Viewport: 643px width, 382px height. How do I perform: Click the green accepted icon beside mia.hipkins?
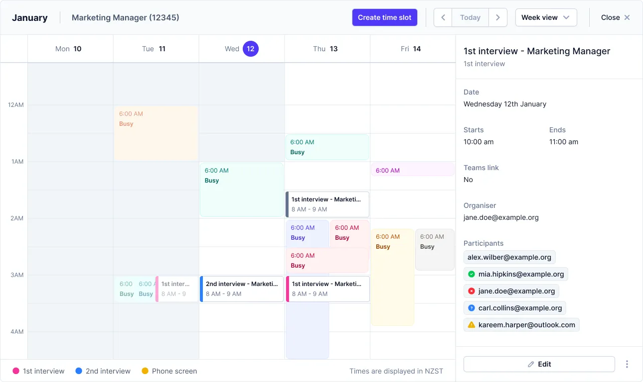472,274
